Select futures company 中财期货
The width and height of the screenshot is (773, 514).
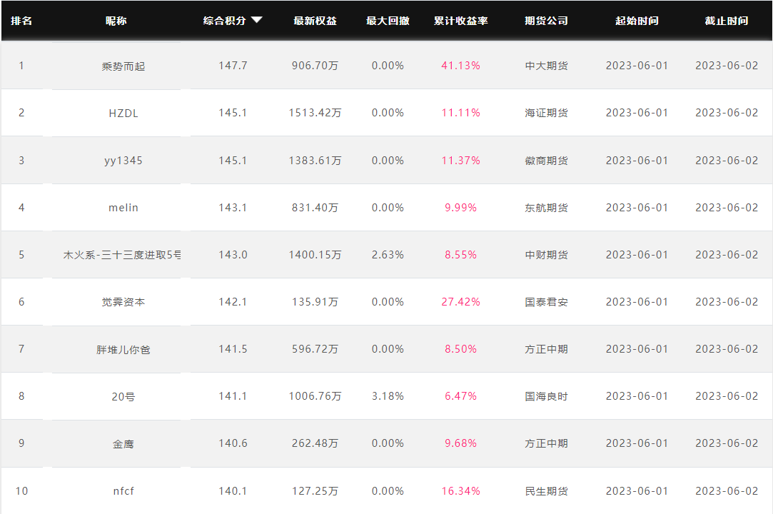click(546, 255)
